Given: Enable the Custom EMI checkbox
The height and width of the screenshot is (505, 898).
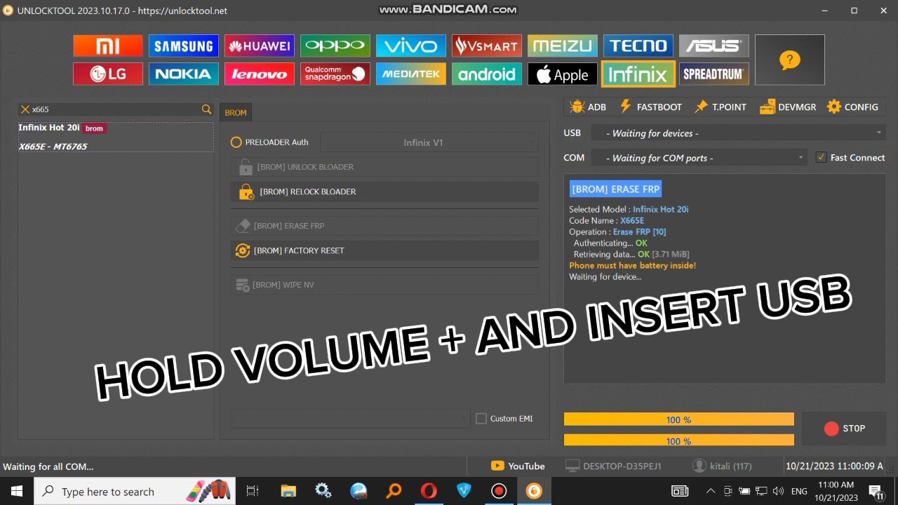Looking at the screenshot, I should (481, 419).
